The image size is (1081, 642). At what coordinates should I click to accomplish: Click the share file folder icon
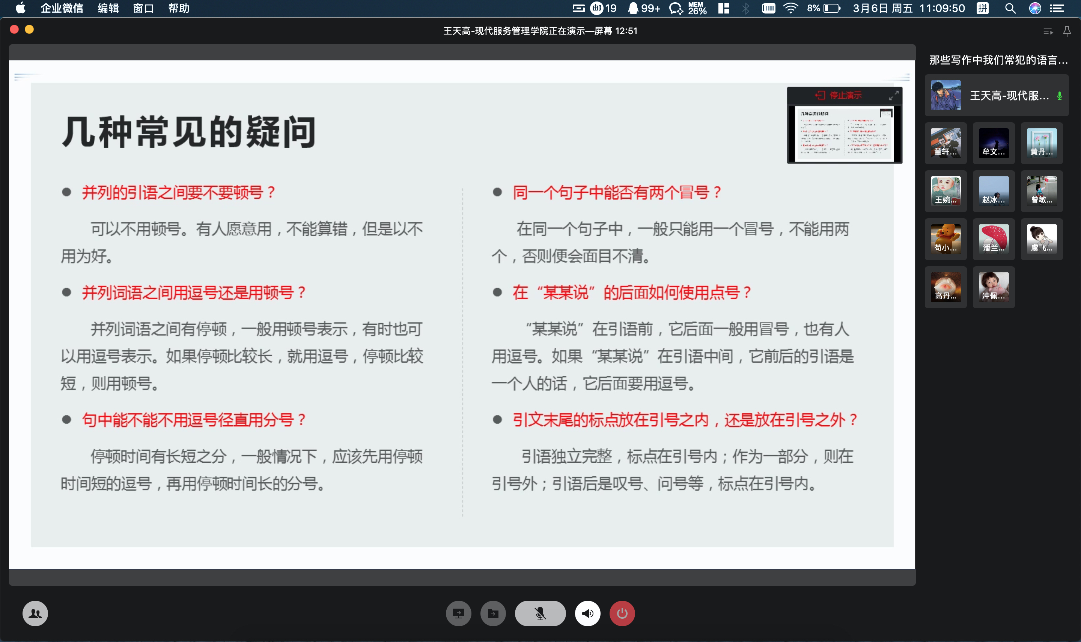pos(493,613)
